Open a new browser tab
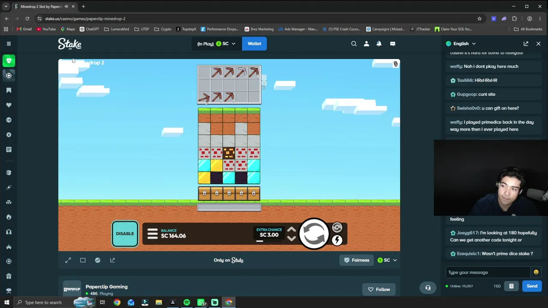 83,6
